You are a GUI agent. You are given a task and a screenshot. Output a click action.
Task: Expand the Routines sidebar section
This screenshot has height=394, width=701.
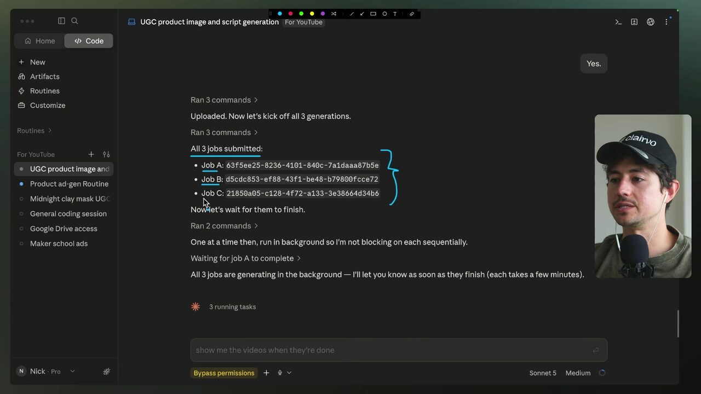[x=35, y=131]
